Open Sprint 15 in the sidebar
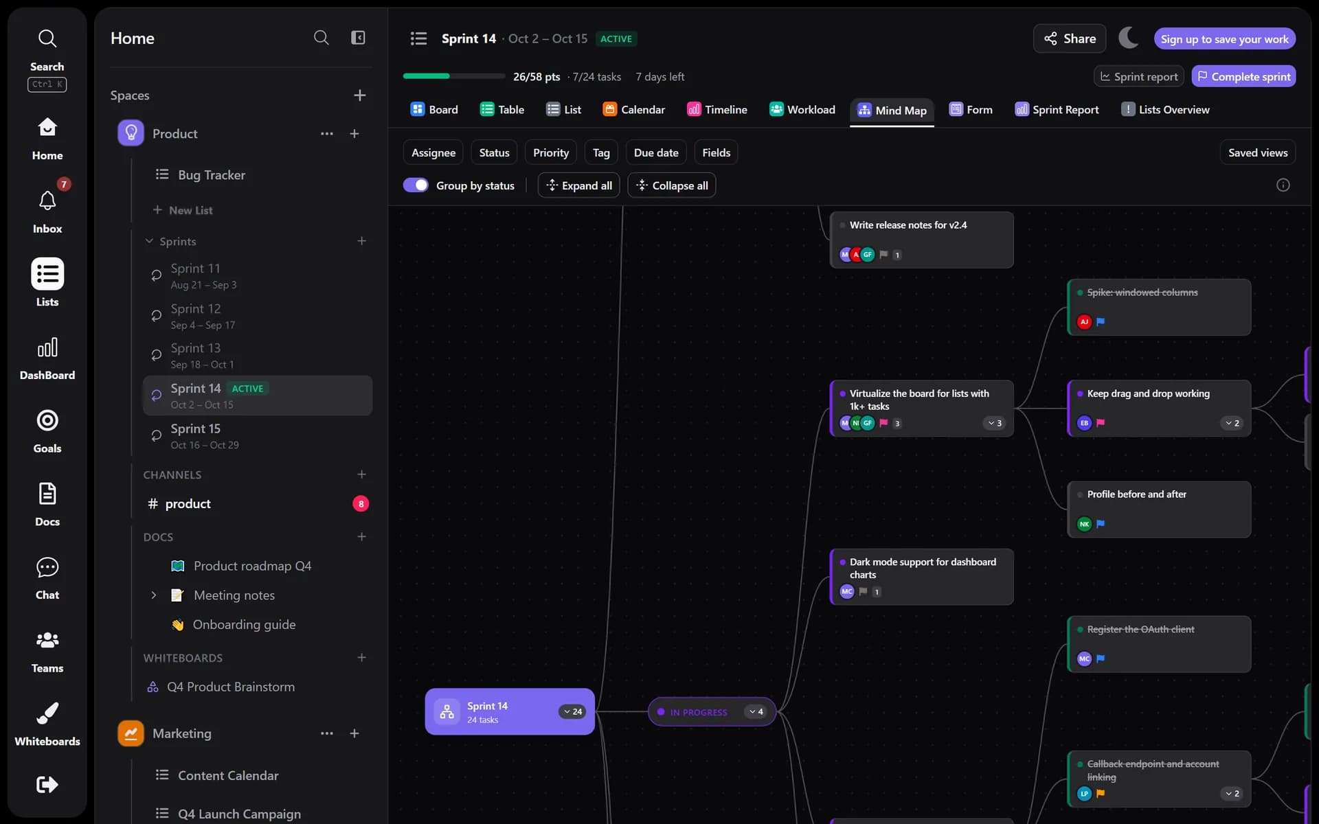The height and width of the screenshot is (824, 1319). pyautogui.click(x=258, y=435)
